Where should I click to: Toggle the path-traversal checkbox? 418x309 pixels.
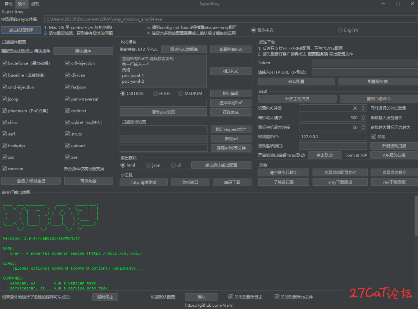pyautogui.click(x=67, y=99)
